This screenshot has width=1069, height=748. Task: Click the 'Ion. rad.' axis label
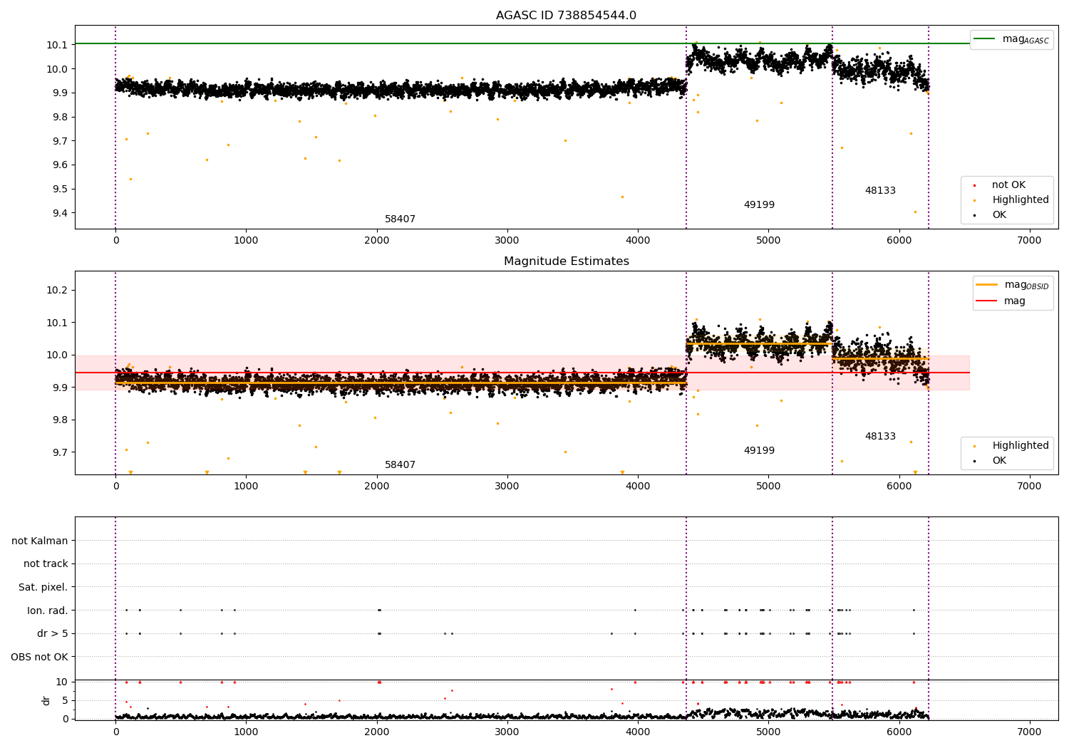coord(48,611)
